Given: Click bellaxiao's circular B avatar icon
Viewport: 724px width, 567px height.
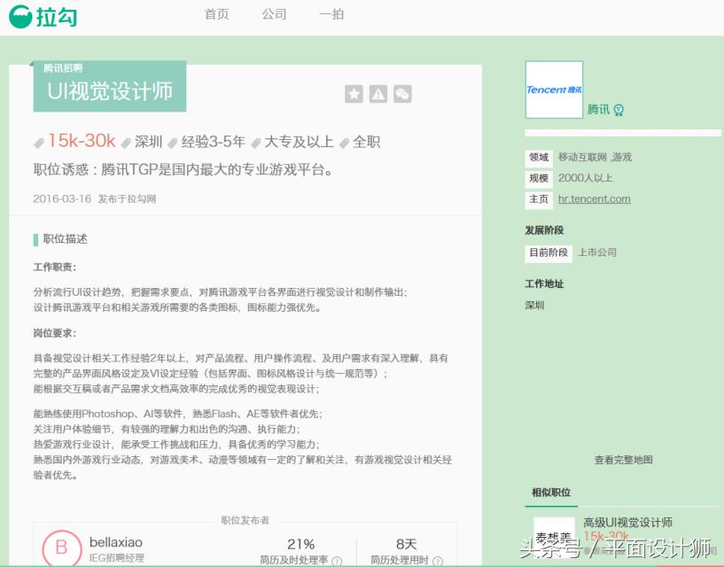Looking at the screenshot, I should point(60,549).
